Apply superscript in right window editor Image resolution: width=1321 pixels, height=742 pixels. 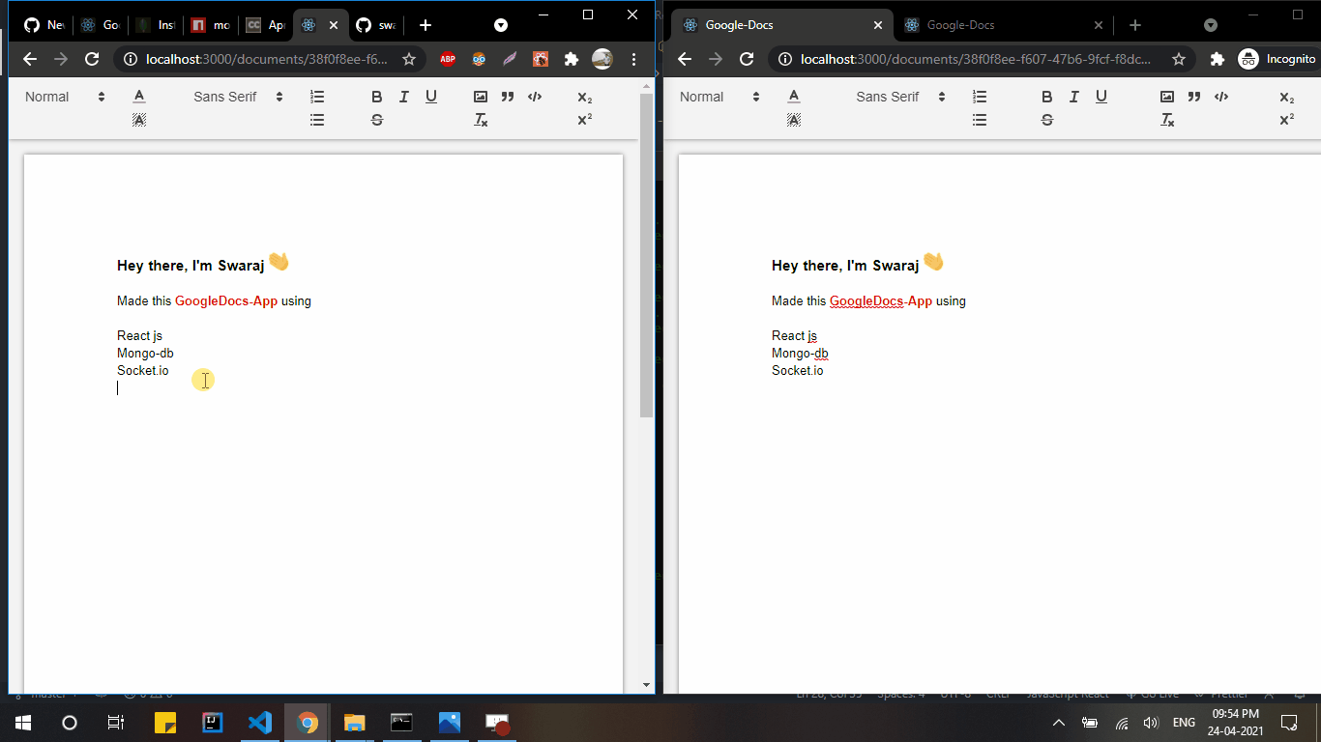coord(1287,120)
